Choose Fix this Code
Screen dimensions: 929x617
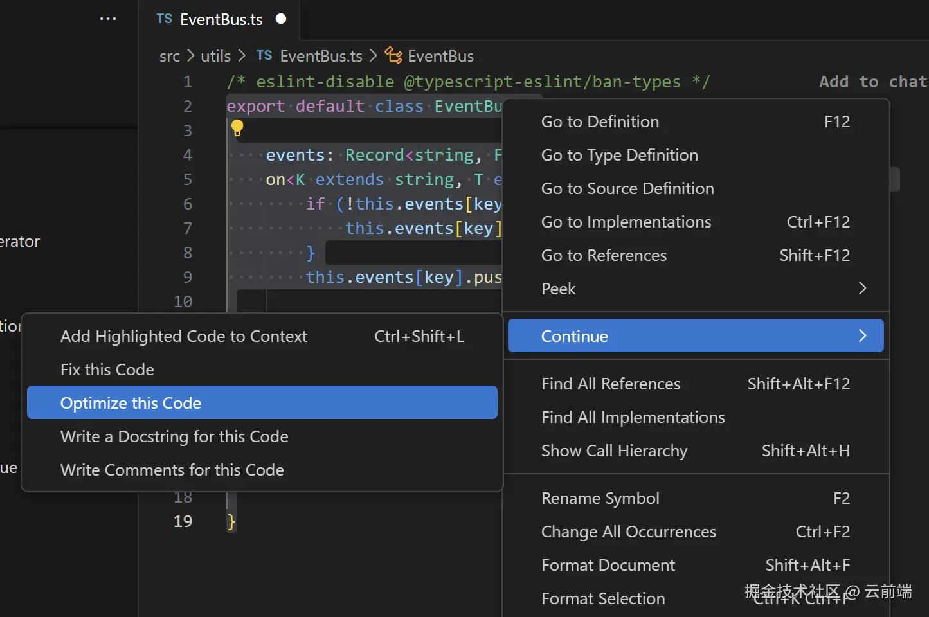pos(107,370)
